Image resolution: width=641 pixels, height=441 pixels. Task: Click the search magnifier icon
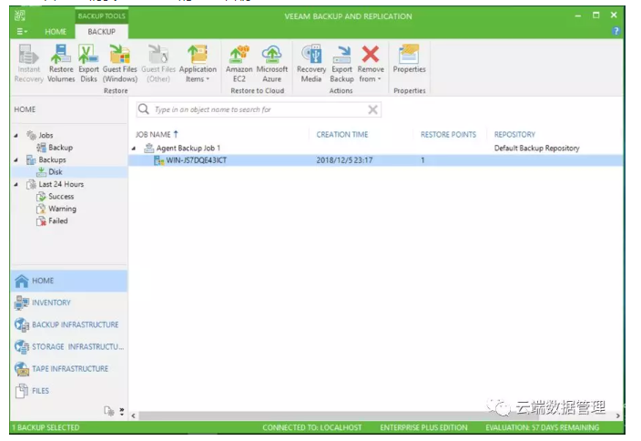144,109
